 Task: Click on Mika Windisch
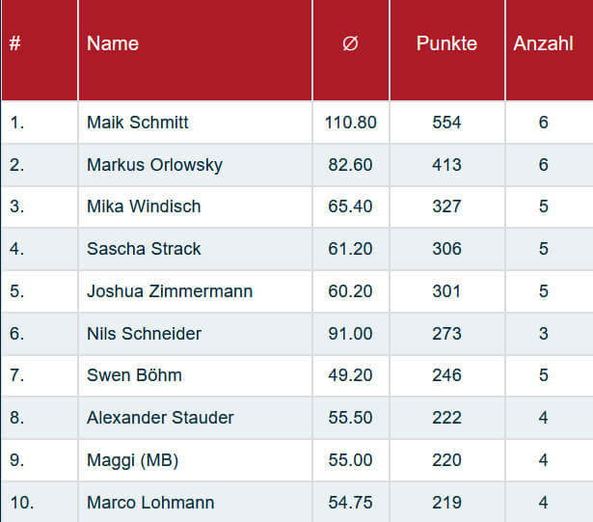144,206
